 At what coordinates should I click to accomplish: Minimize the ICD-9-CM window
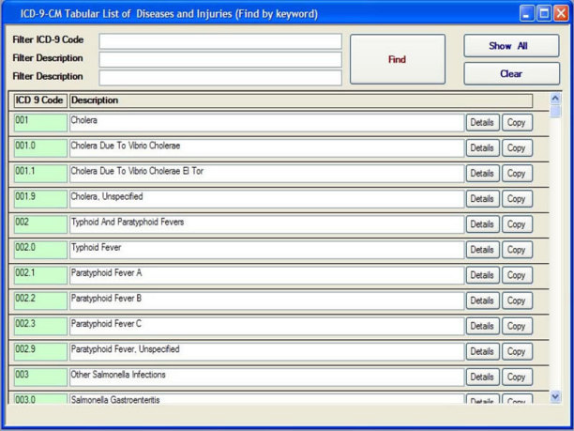click(x=527, y=14)
